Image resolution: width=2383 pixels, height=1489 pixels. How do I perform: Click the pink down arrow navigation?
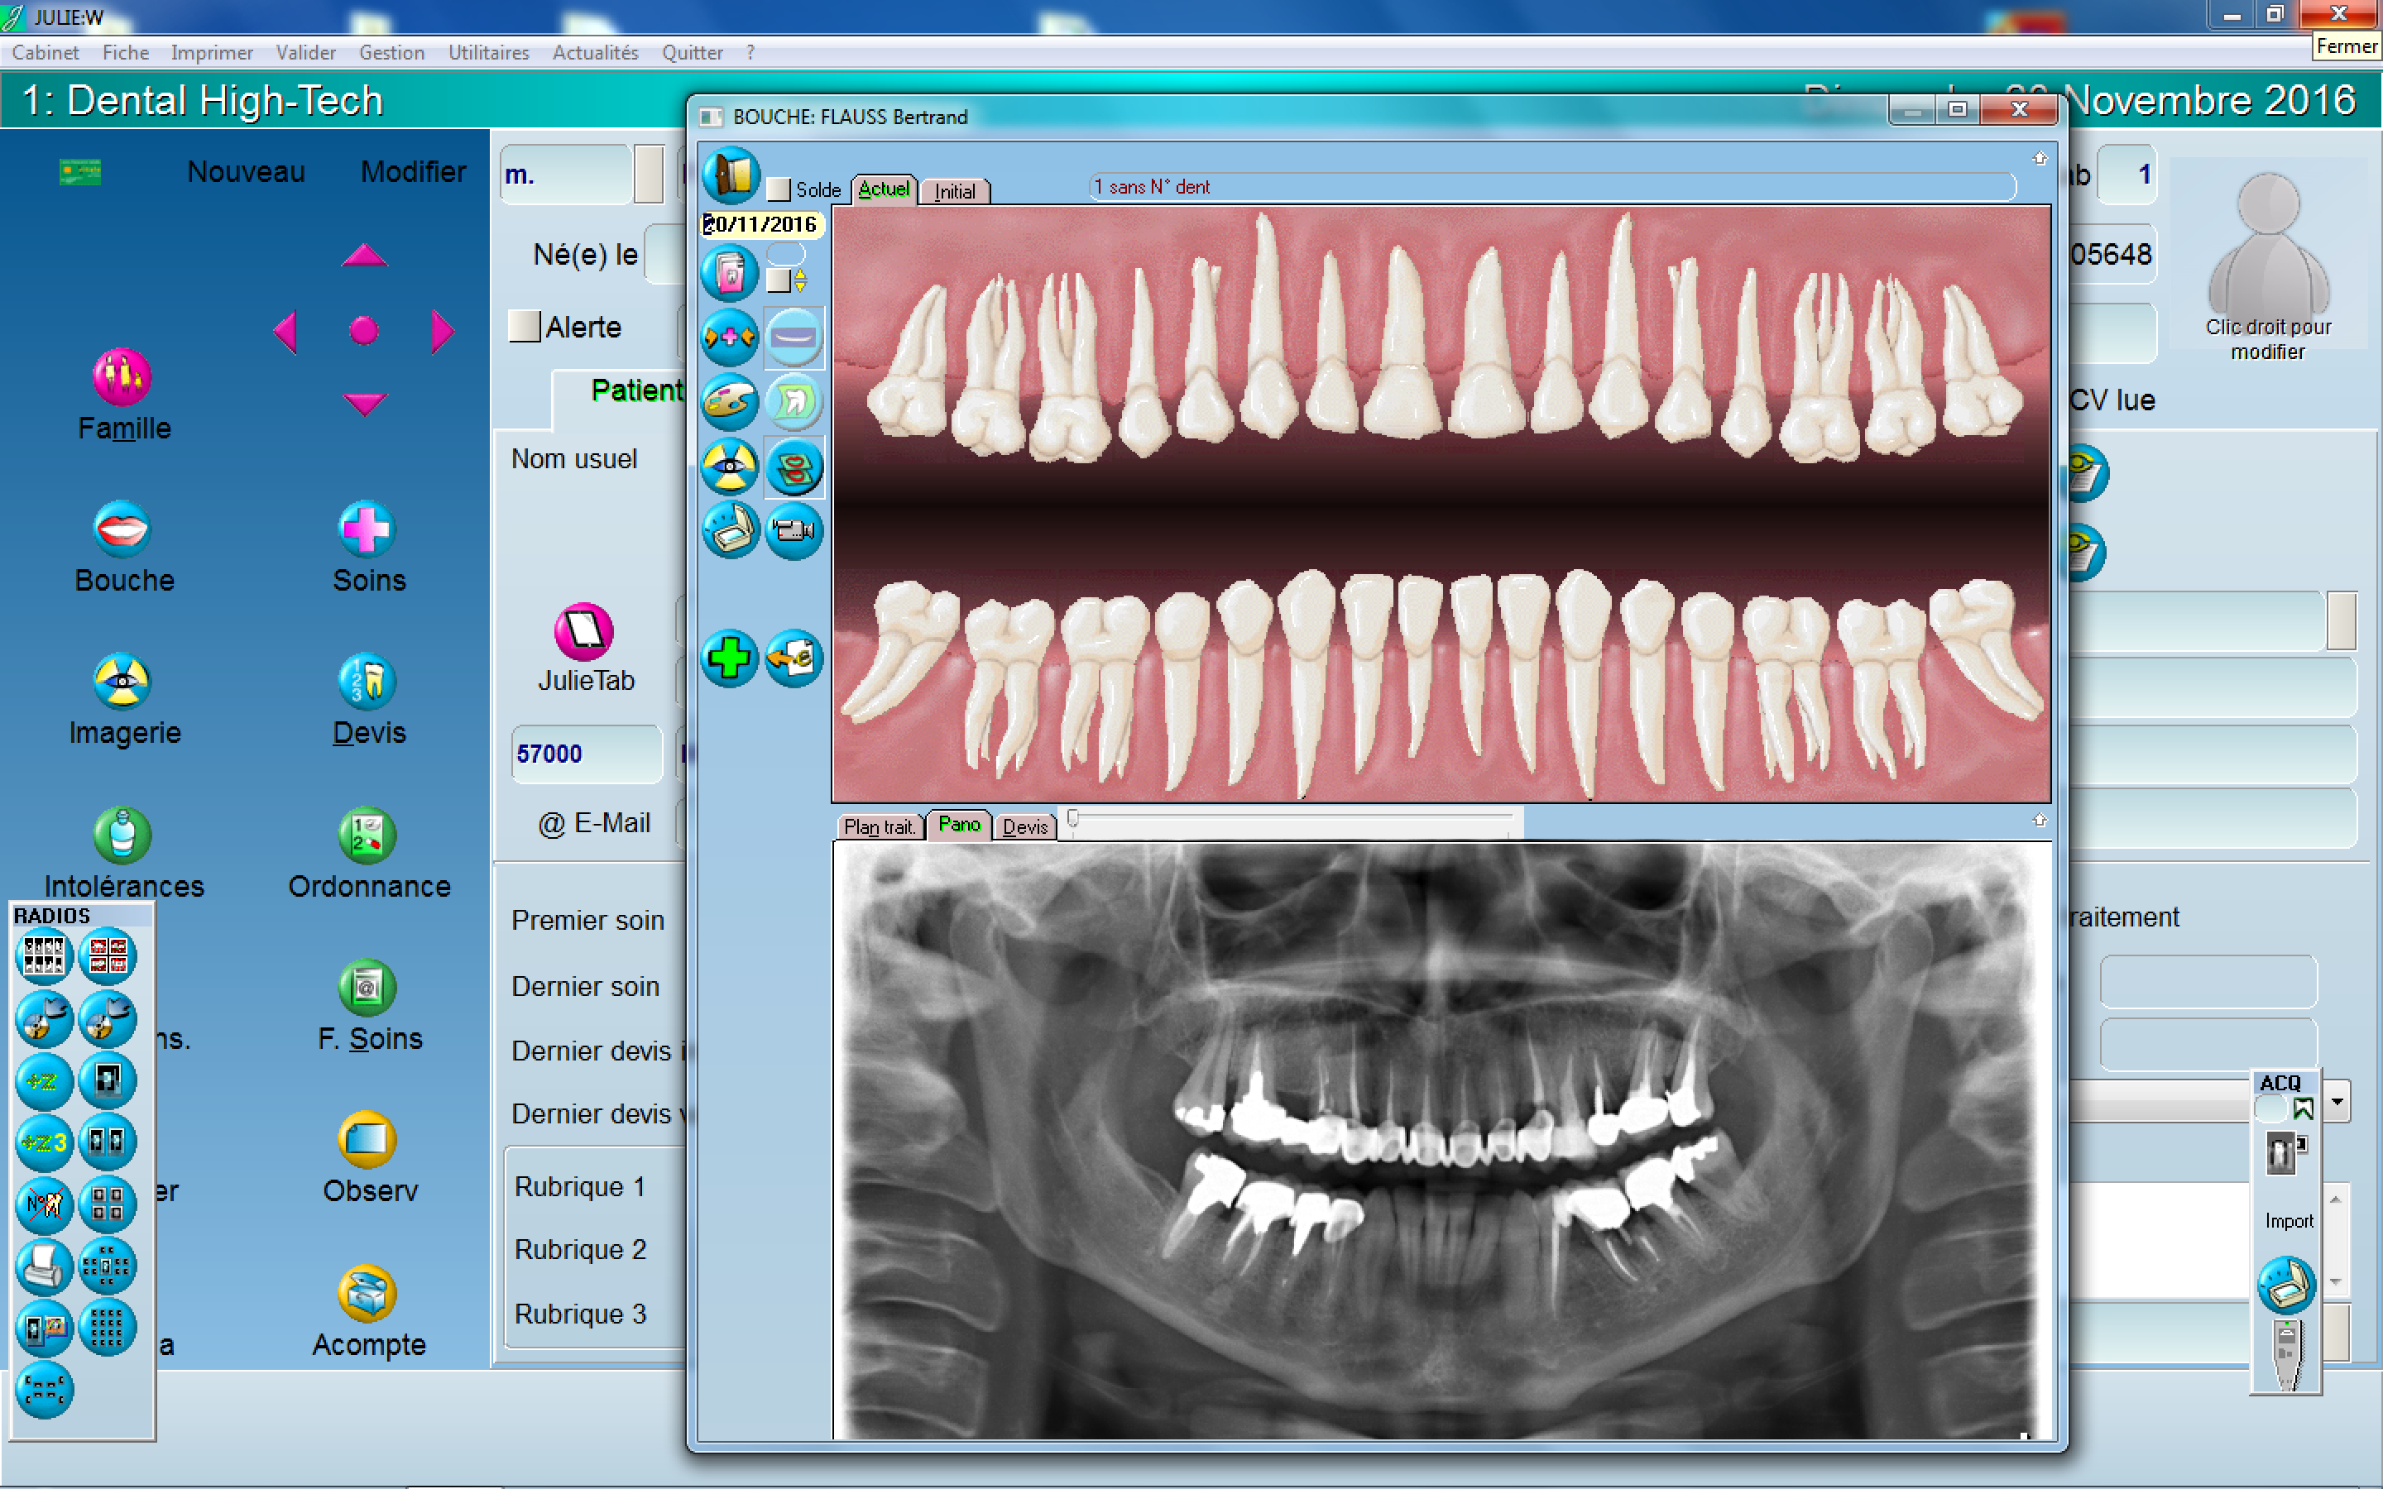pos(364,405)
